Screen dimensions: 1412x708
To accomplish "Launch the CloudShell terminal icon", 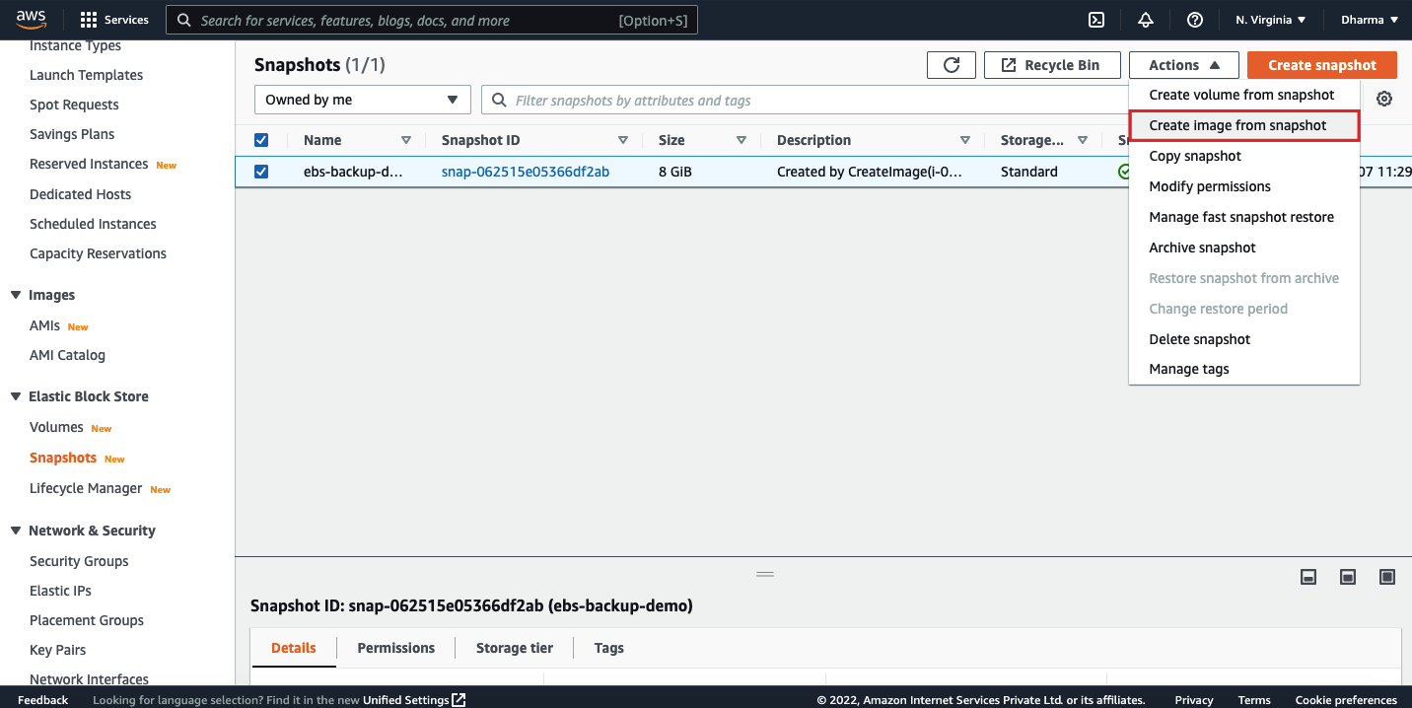I will tap(1095, 20).
